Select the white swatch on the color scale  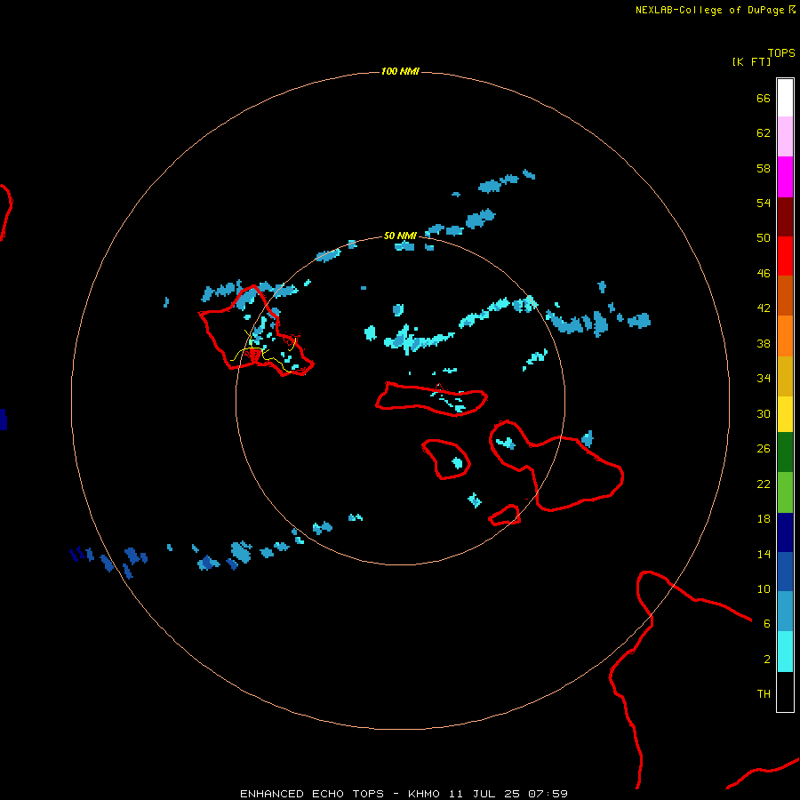[x=785, y=98]
